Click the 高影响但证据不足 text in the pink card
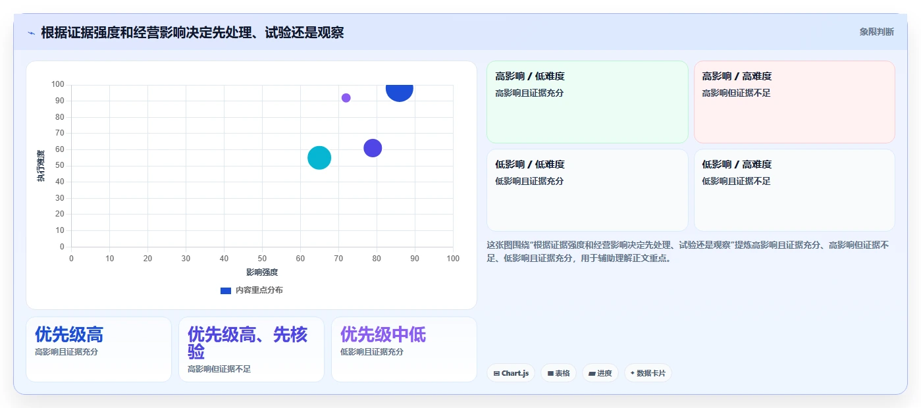The image size is (921, 408). coord(736,93)
